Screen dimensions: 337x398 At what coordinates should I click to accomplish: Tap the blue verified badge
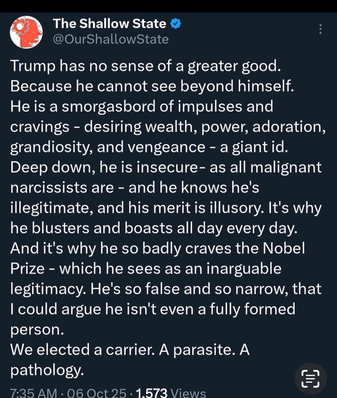coord(175,24)
